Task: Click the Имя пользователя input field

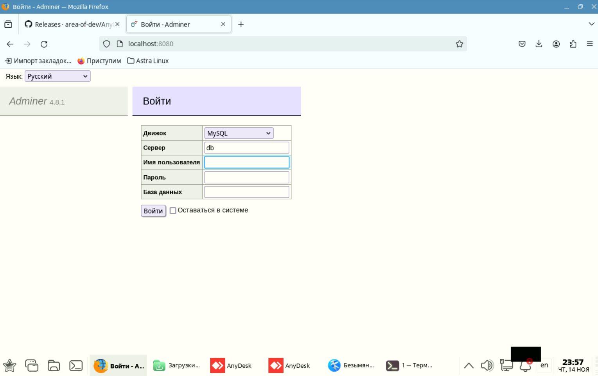Action: point(247,162)
